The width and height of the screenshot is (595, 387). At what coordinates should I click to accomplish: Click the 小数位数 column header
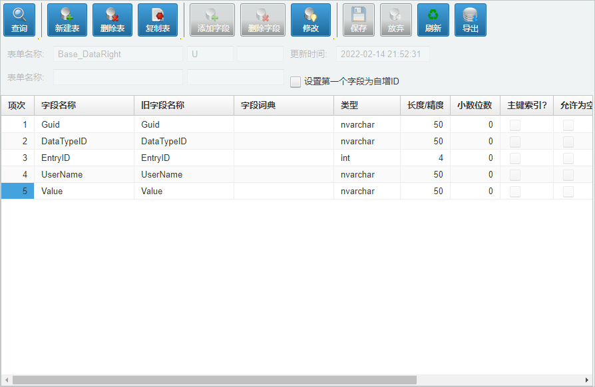pos(475,105)
